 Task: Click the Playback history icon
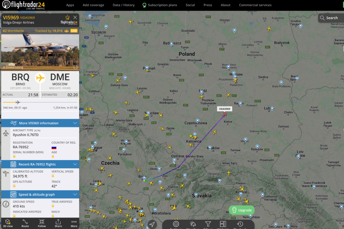(240, 224)
